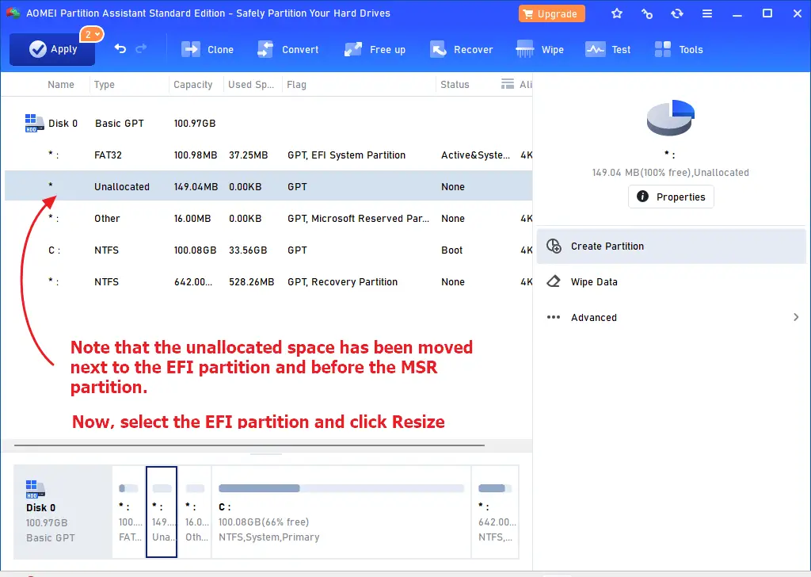
Task: Click the 33.56GB used space cell
Action: tap(248, 250)
